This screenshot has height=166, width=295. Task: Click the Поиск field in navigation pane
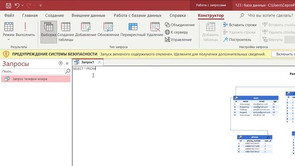(33, 71)
